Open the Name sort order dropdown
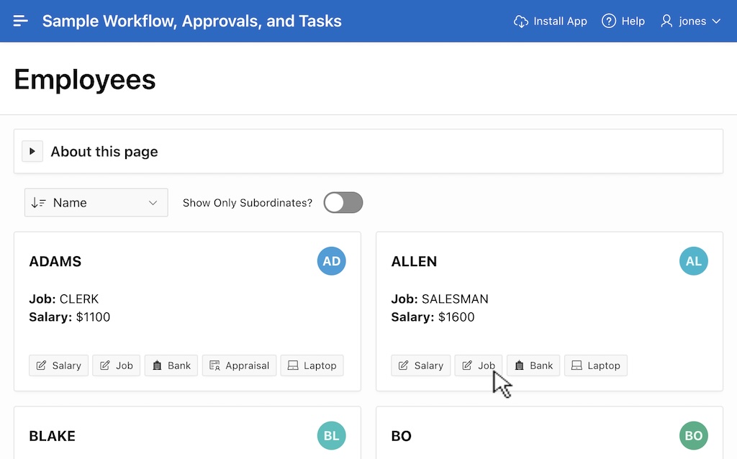Image resolution: width=737 pixels, height=459 pixels. pyautogui.click(x=96, y=203)
